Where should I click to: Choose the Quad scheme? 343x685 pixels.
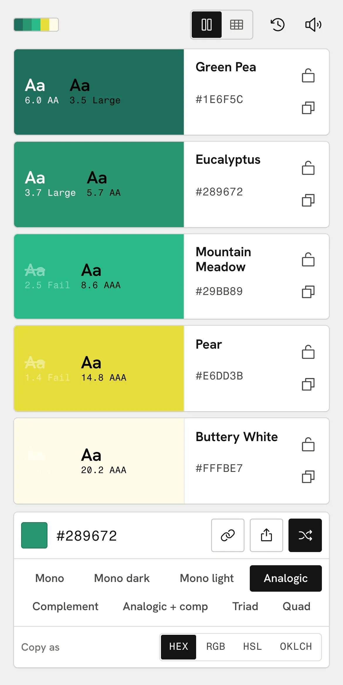tap(296, 606)
